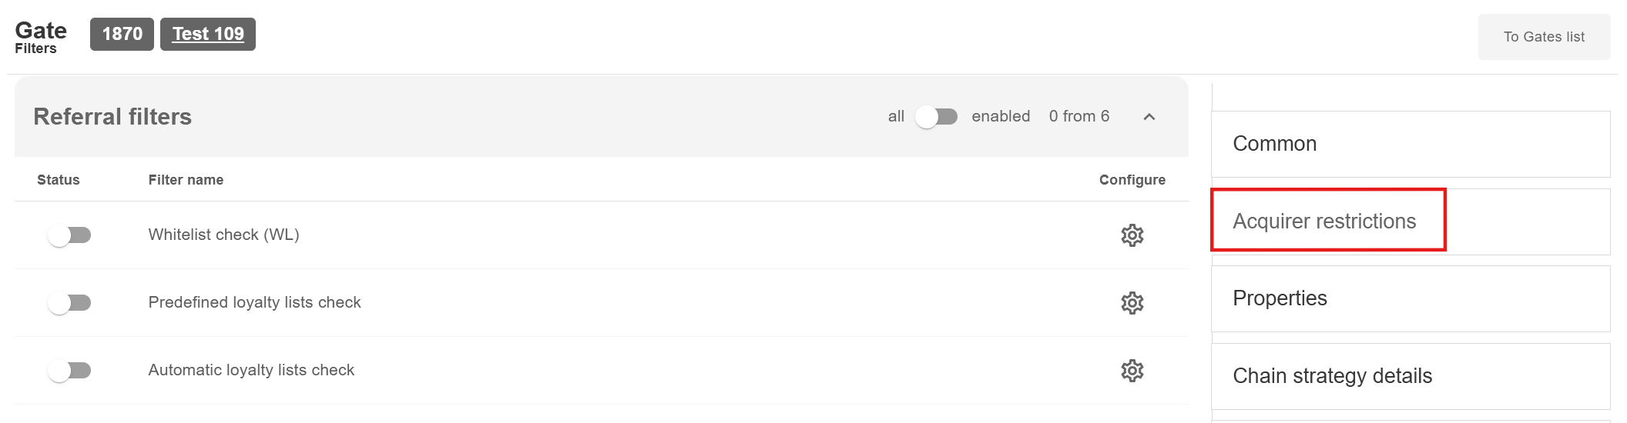Enable all referral filters toggle

click(x=936, y=117)
